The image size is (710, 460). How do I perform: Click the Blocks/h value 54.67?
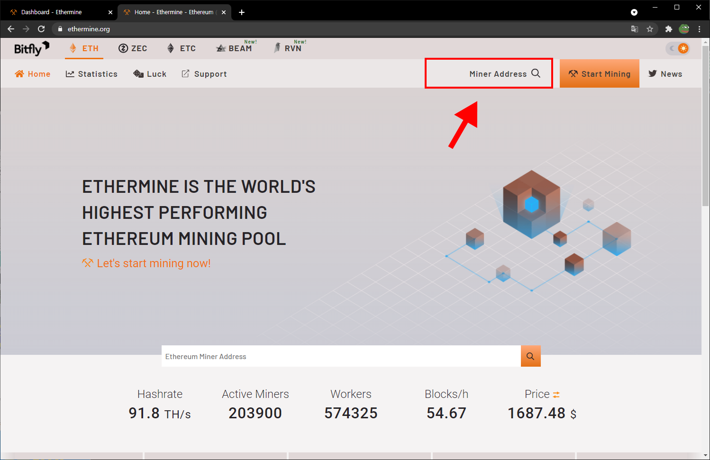[446, 413]
